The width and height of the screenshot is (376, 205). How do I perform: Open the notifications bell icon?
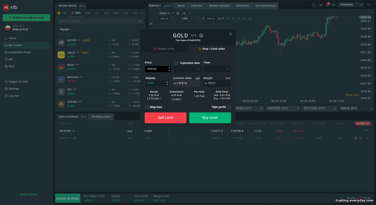[327, 5]
